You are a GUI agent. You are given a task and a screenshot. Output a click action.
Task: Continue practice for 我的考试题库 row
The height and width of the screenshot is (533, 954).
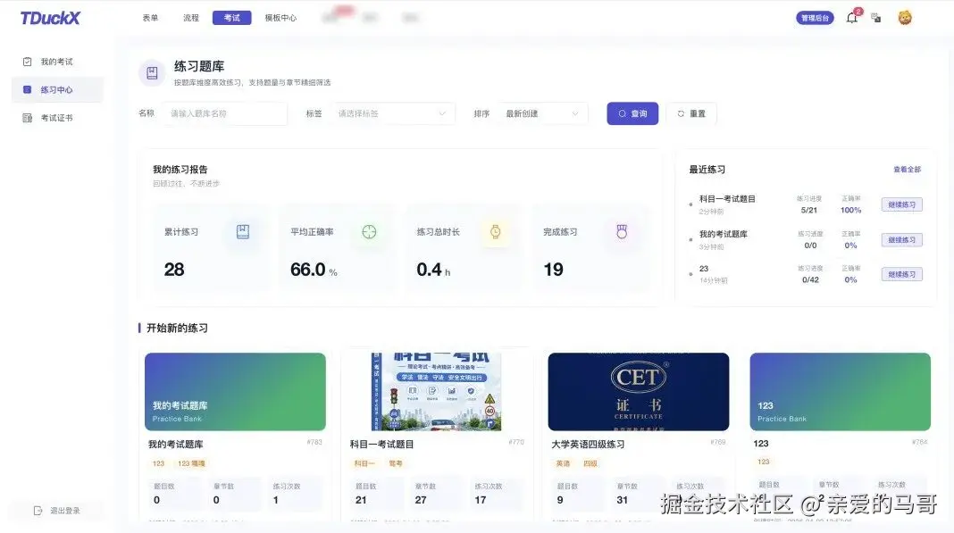click(901, 240)
